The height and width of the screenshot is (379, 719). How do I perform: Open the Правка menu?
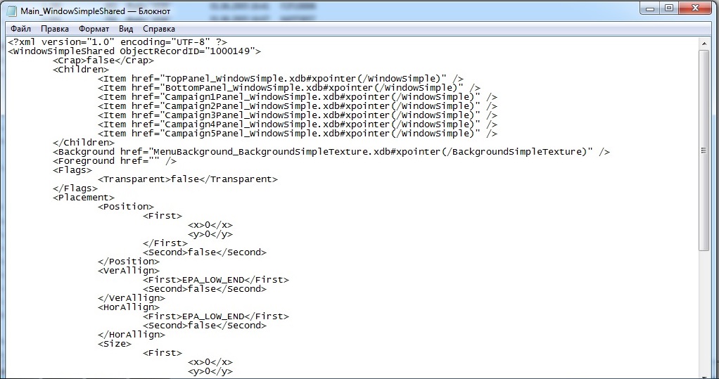(x=55, y=29)
